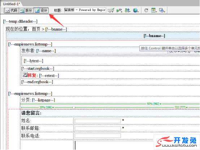Screen dimensions: 200x150
Task: Click the 联系电话: label cell
Action: click(x=47, y=136)
